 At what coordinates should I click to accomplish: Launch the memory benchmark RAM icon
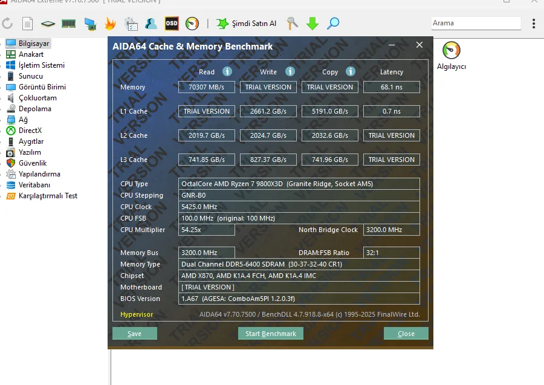coord(68,24)
